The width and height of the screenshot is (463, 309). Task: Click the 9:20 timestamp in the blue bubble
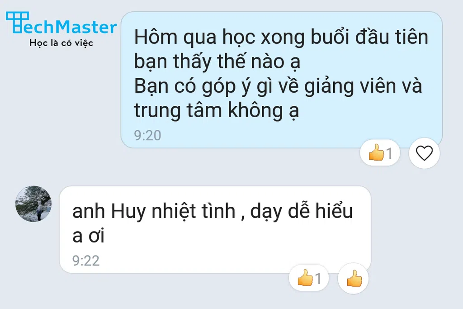[x=148, y=135]
